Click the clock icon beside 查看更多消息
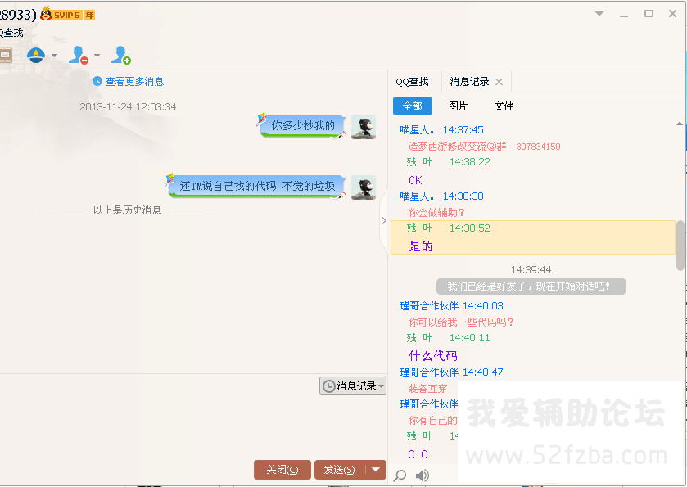Image resolution: width=687 pixels, height=487 pixels. point(97,81)
